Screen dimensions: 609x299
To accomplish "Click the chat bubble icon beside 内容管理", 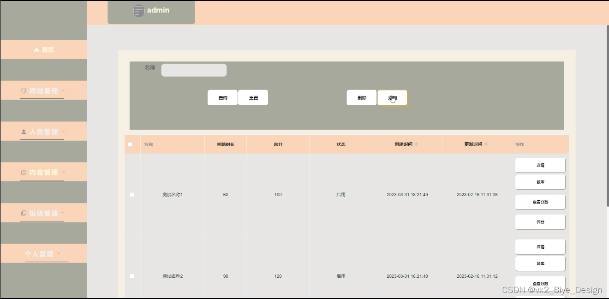I will 24,173.
